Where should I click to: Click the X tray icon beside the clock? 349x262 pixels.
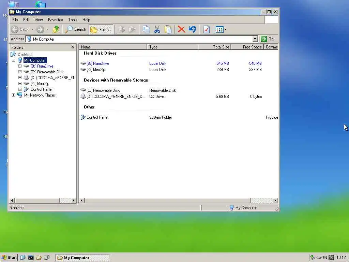pos(331,258)
